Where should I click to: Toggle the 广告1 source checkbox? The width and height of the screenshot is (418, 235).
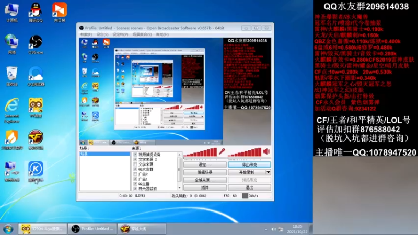[x=135, y=179]
